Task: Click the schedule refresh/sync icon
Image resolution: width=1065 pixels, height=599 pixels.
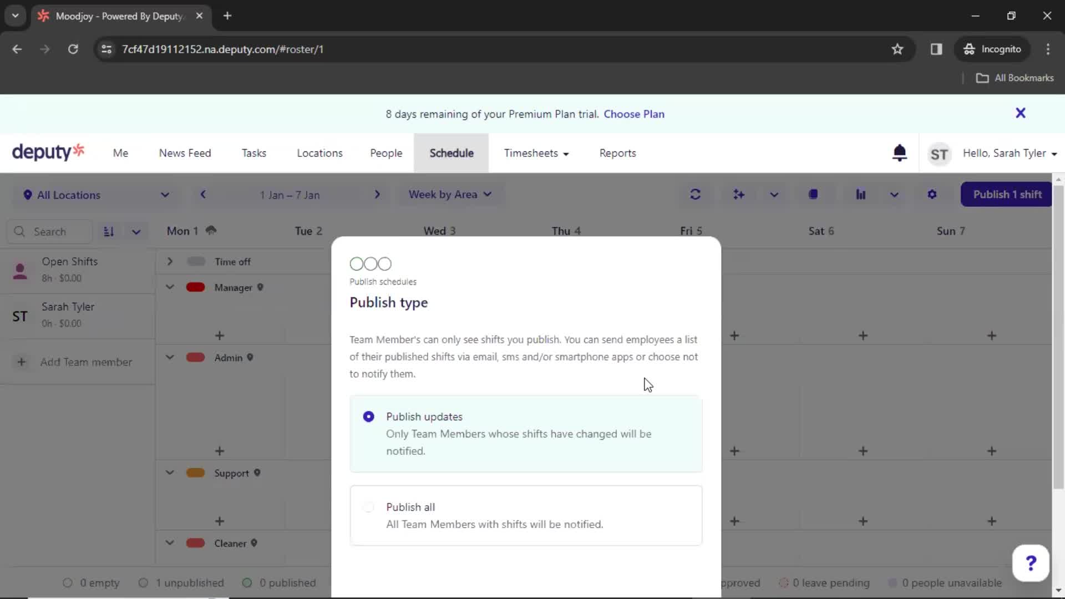Action: point(695,194)
